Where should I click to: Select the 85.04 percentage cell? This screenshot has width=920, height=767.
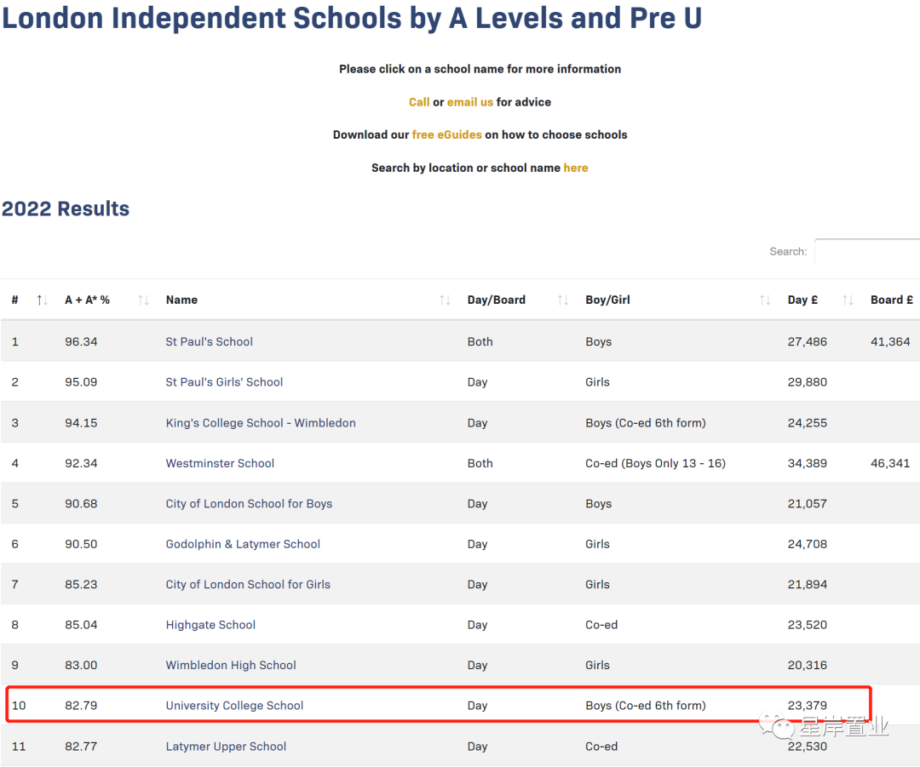coord(81,626)
